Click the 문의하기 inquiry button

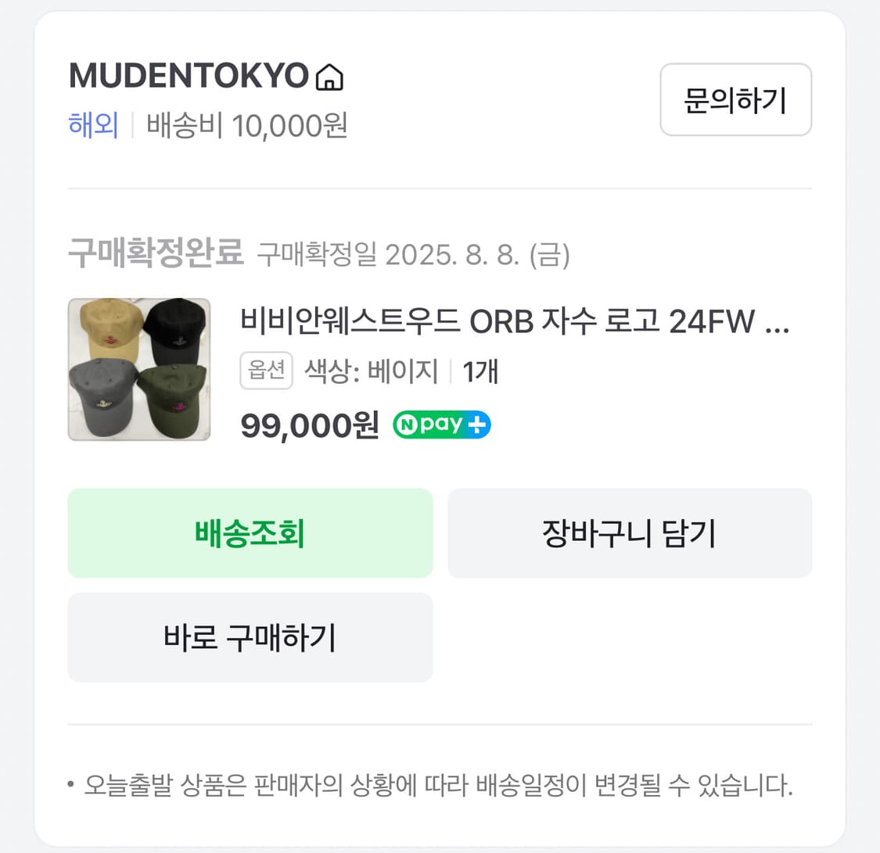coord(735,100)
